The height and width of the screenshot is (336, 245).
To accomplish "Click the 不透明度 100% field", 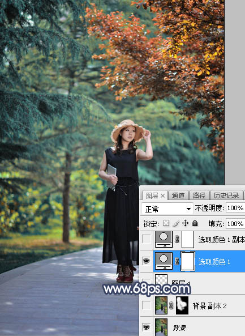I will 235,208.
